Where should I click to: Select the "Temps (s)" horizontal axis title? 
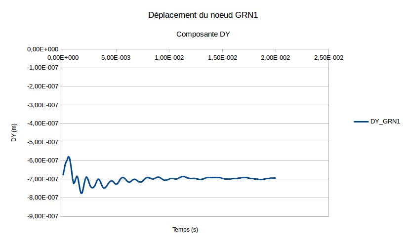coord(185,230)
